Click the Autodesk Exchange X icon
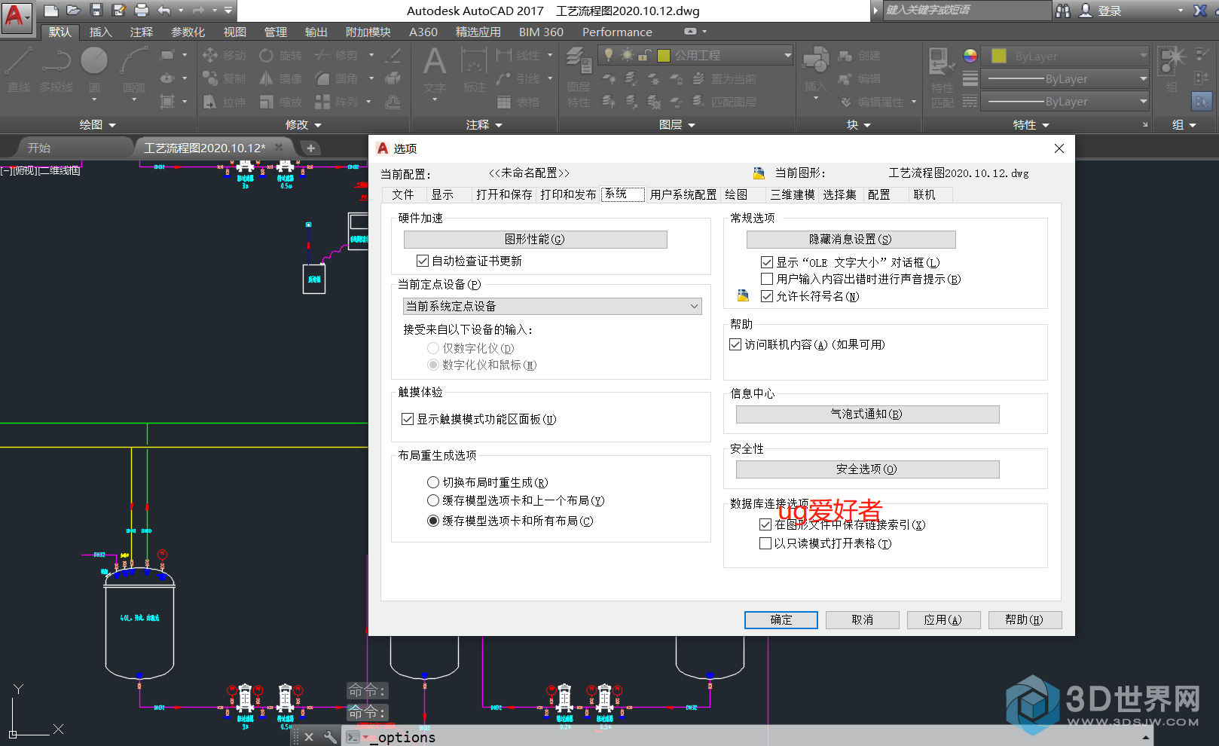The image size is (1219, 746). click(x=1200, y=11)
